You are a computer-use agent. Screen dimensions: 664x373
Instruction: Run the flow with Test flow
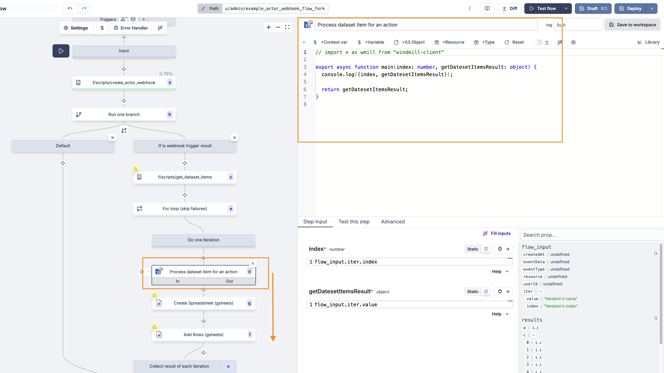pyautogui.click(x=545, y=8)
